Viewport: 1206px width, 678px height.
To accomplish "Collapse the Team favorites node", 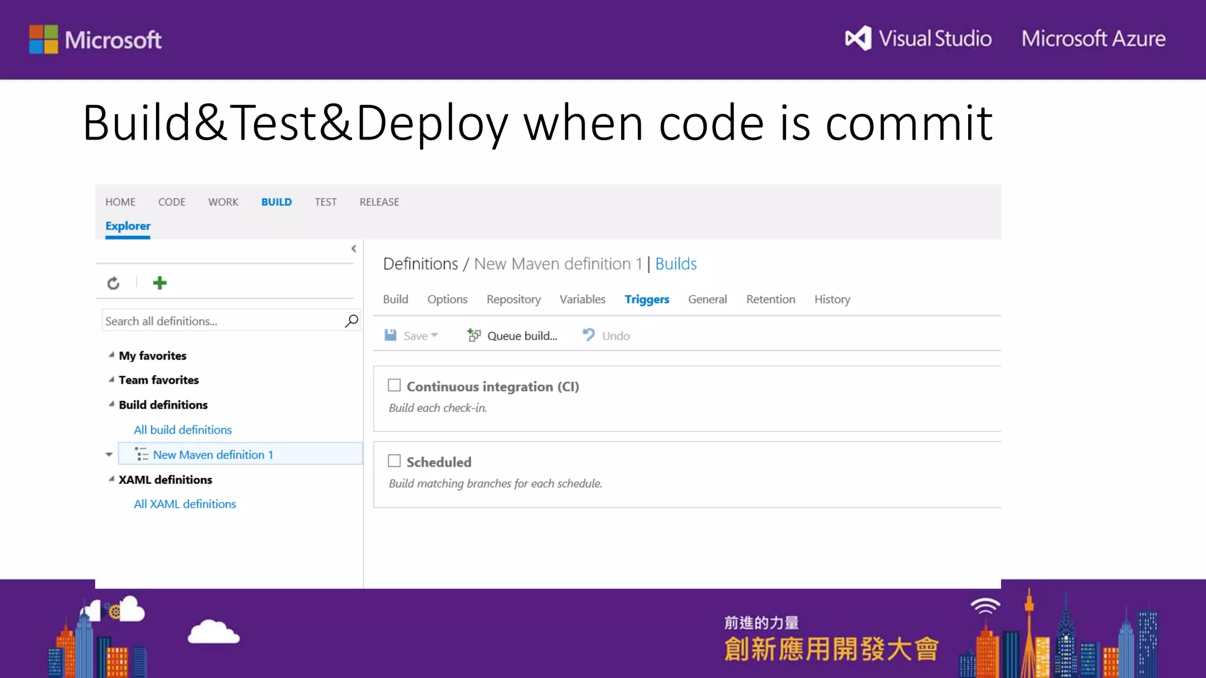I will coord(111,380).
